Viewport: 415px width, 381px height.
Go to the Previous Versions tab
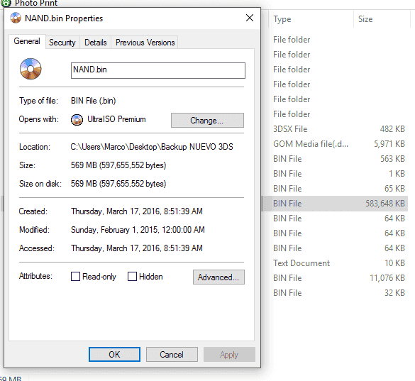pos(145,43)
